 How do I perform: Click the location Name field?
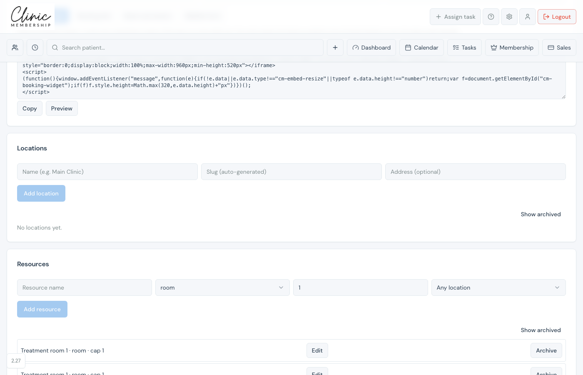click(107, 172)
